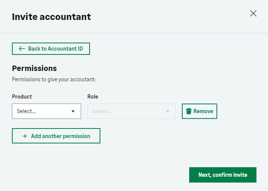Click the 'Select...' placeholder in Role box
The image size is (268, 191).
102,111
